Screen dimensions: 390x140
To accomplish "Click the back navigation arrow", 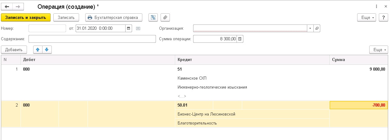I will 7,7.
